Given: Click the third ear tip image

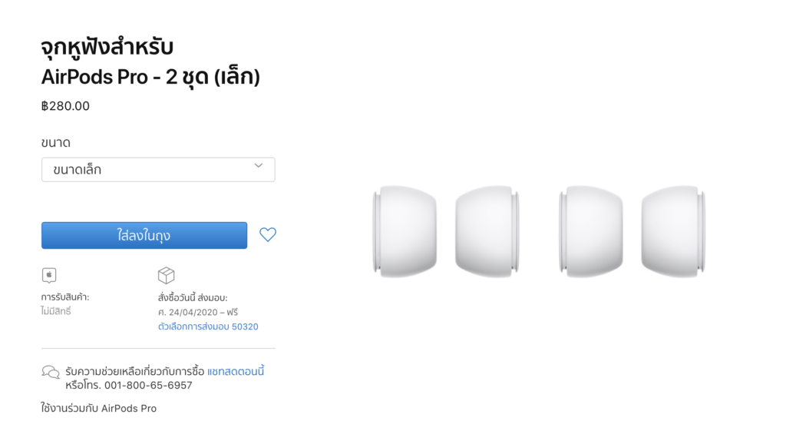Looking at the screenshot, I should click(x=591, y=231).
